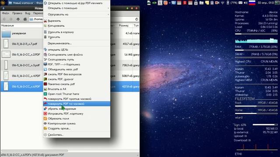
Task: Click the padlock icon in the panel
Action: click(x=196, y=3)
